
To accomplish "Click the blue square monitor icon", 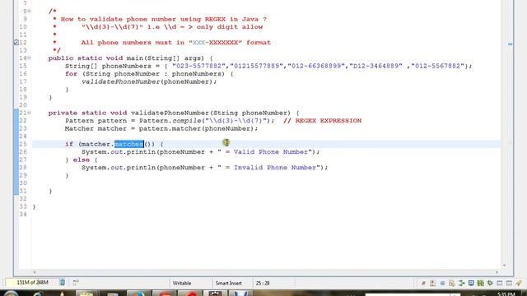I will (x=471, y=283).
